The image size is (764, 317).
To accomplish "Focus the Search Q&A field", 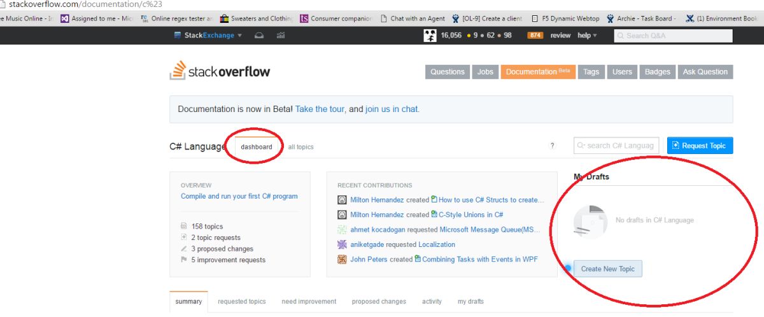I will [x=673, y=36].
